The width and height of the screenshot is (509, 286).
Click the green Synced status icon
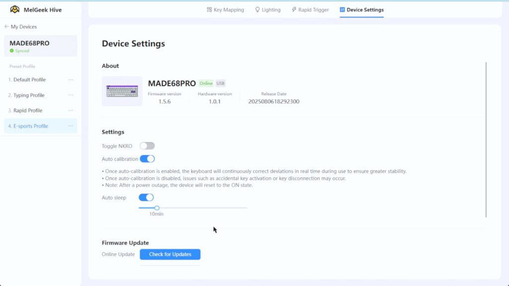[12, 51]
